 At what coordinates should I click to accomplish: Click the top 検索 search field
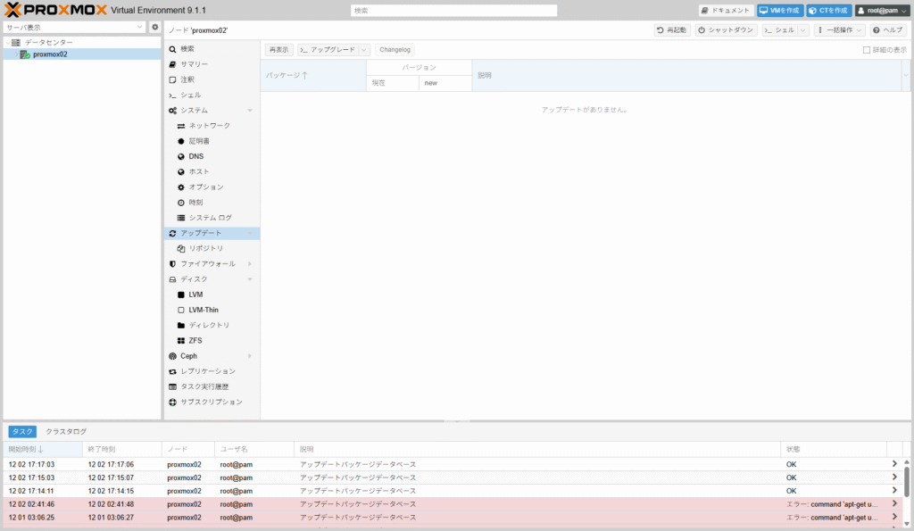click(x=454, y=11)
